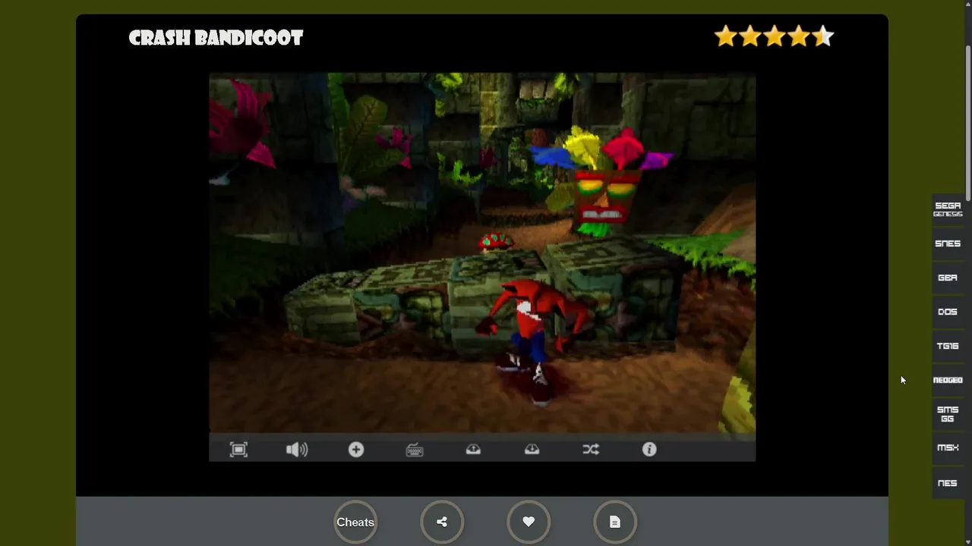Click the Crash Bandicoot game title
The image size is (972, 546).
(216, 38)
